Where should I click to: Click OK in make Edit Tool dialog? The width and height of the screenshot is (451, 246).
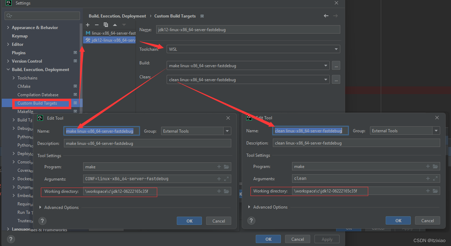(x=189, y=221)
